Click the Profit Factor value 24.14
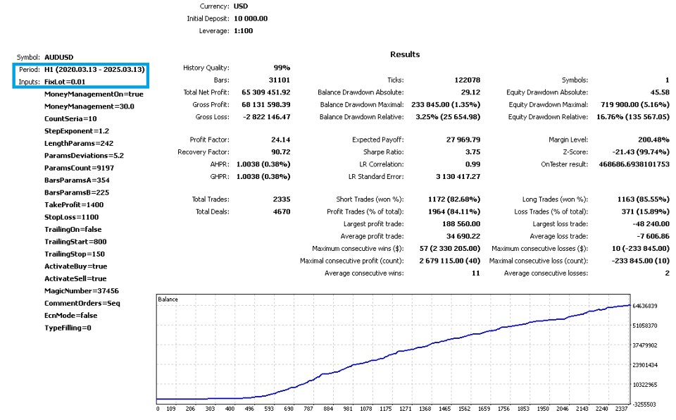Viewport: 676px width, 420px height. click(281, 140)
